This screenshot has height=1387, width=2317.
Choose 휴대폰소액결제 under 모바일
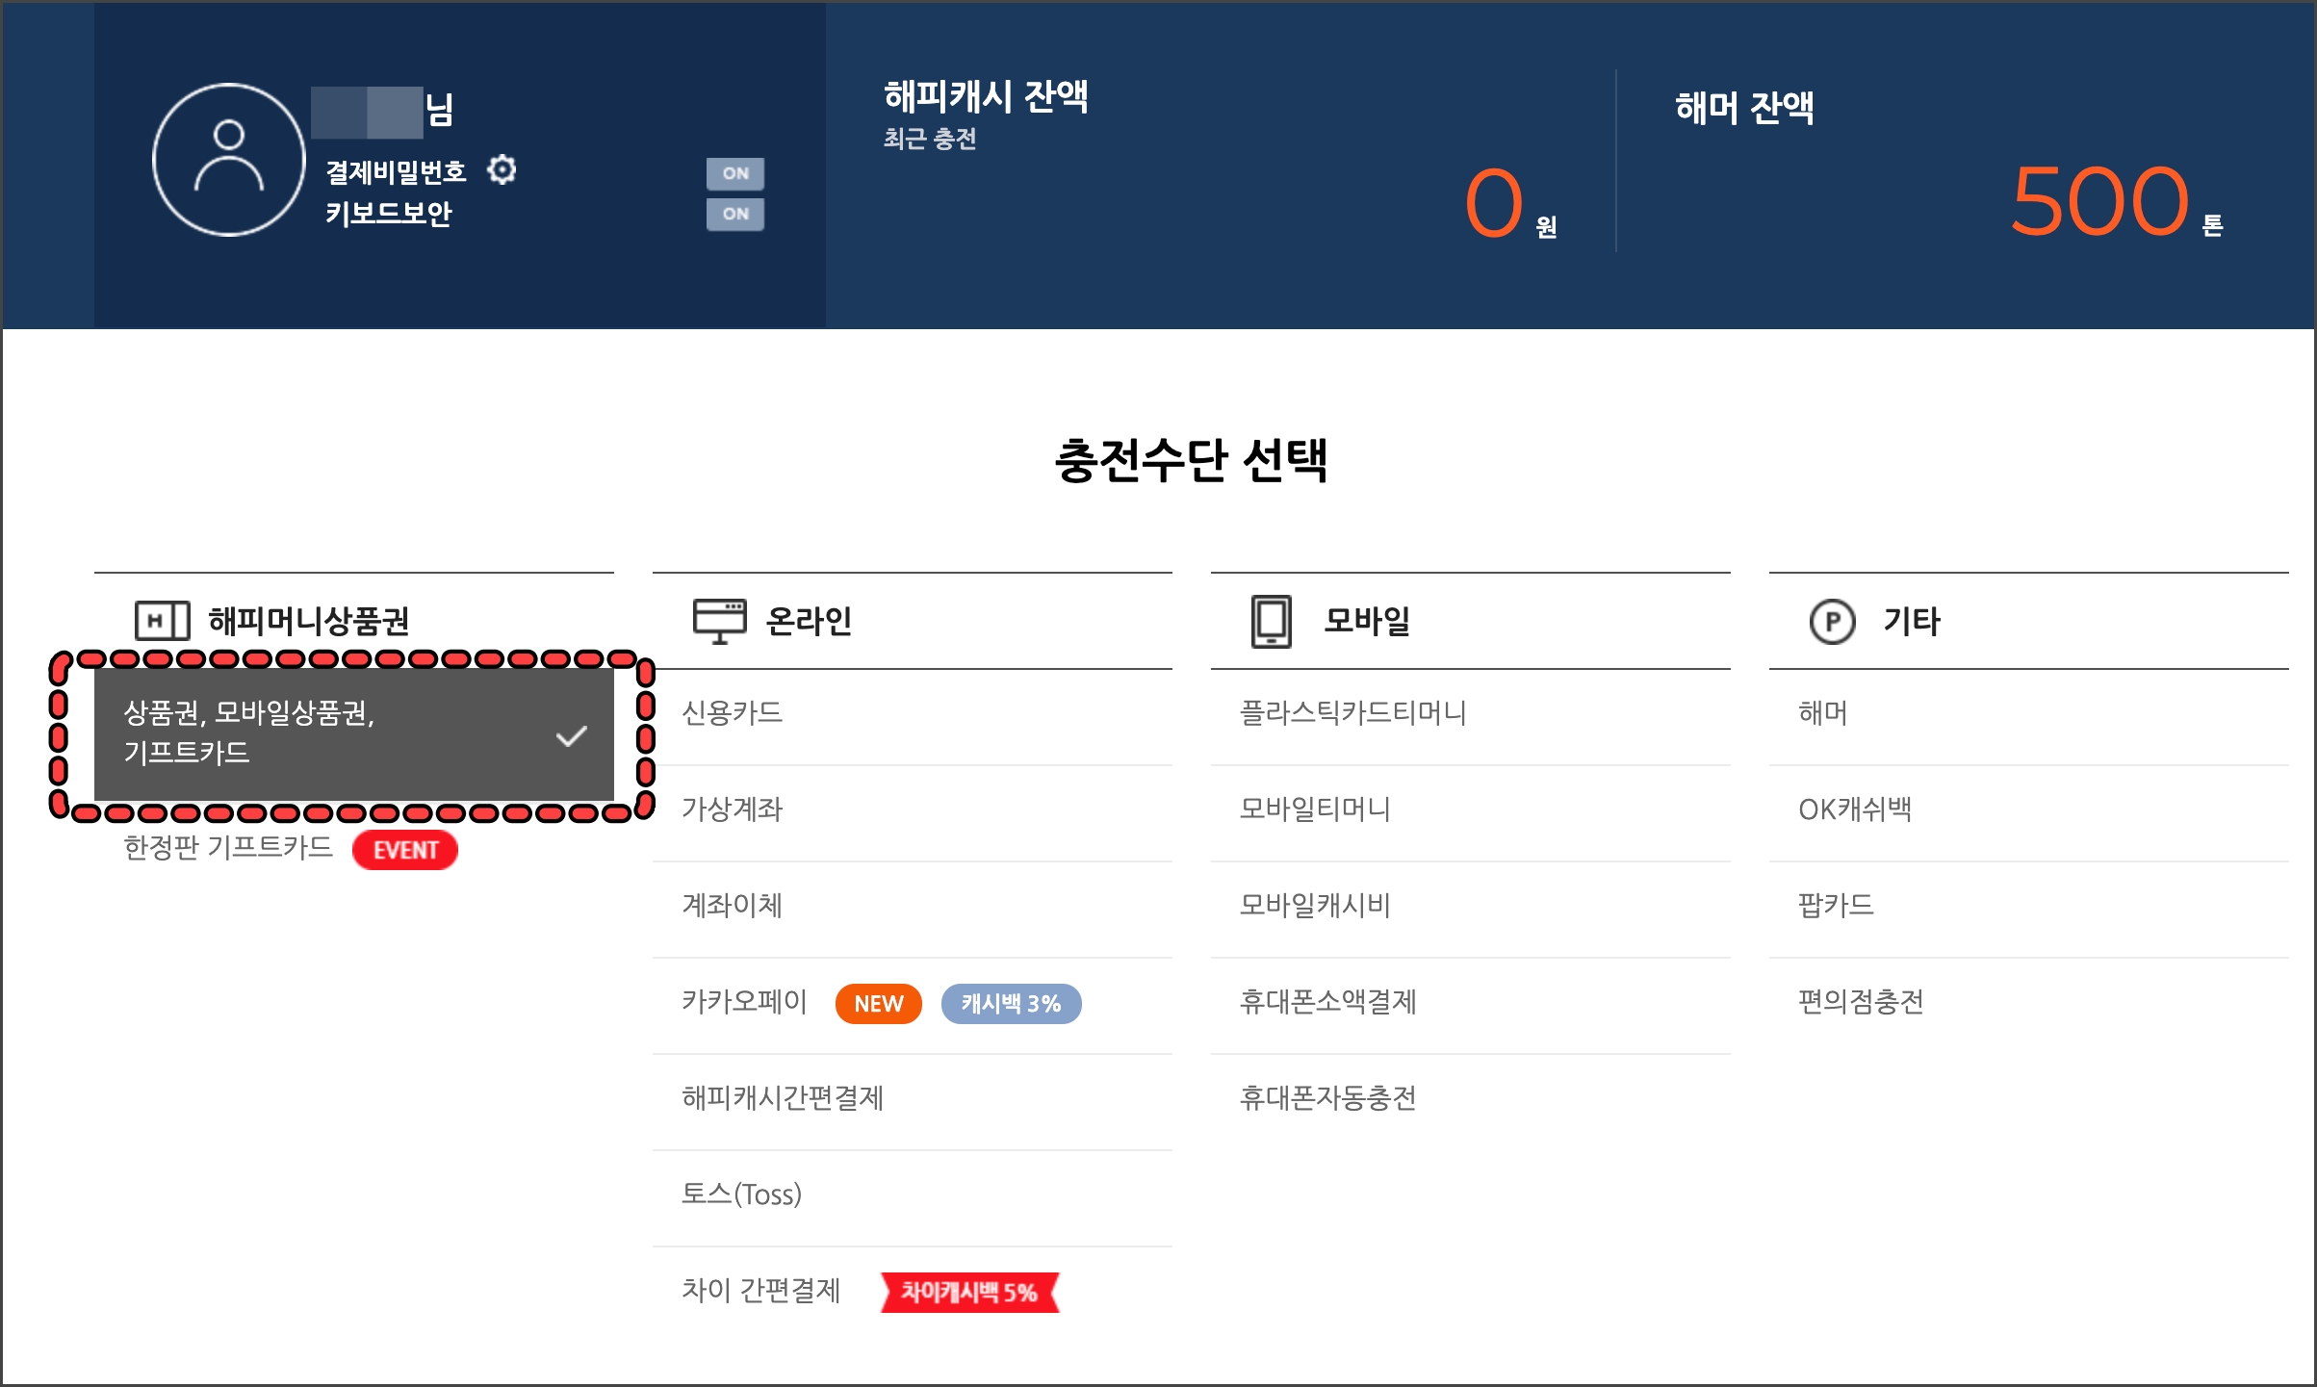tap(1327, 1002)
